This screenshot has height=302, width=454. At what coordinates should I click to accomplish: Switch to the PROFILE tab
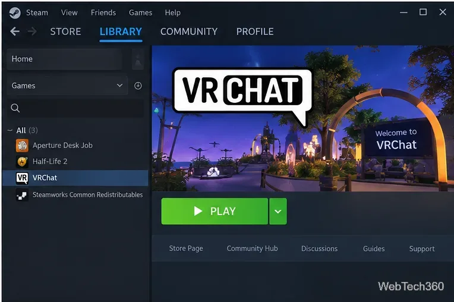coord(255,32)
